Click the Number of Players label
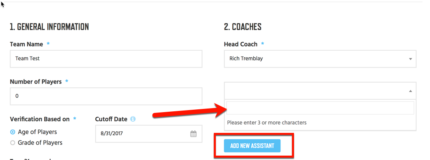The image size is (430, 160). click(x=36, y=82)
